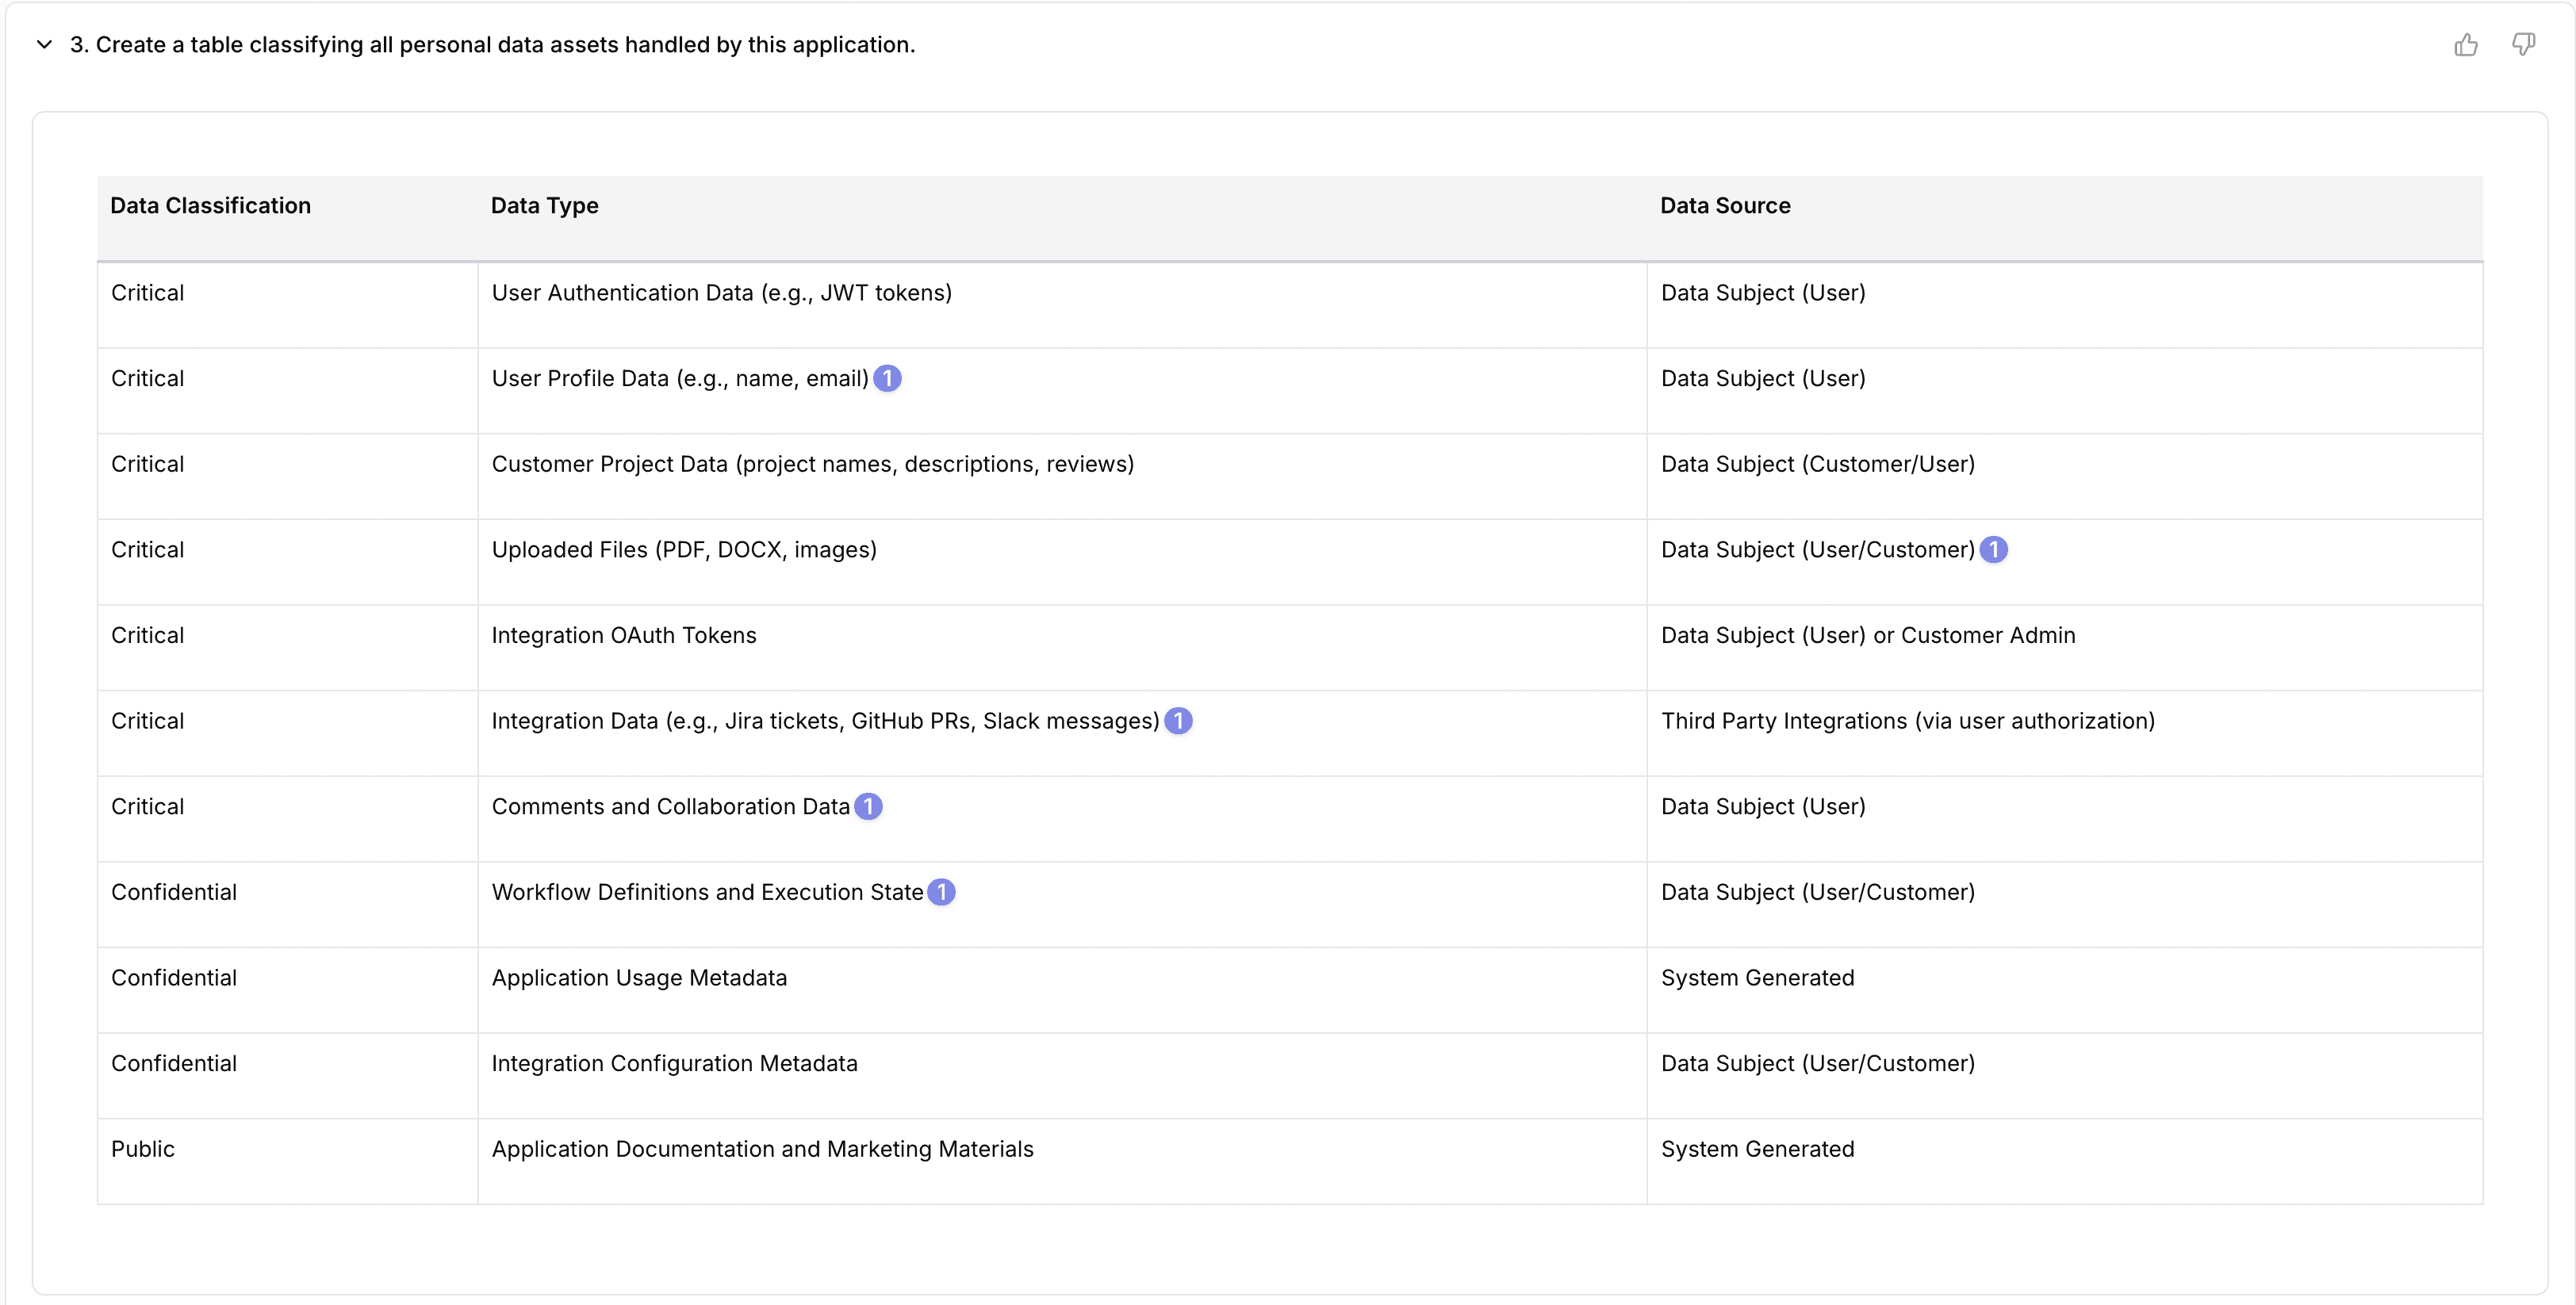Collapse question 3 using the chevron

(44, 45)
